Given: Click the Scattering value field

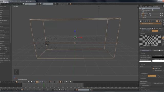Looking at the screenshot, I should coord(146,56).
